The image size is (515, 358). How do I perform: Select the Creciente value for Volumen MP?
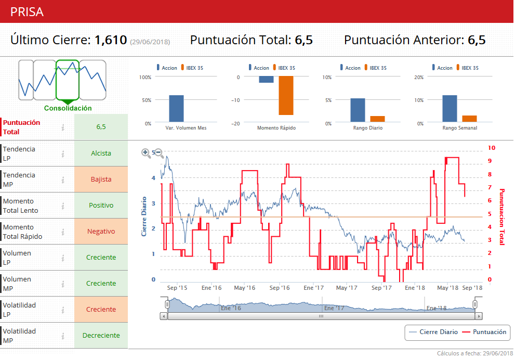101,284
